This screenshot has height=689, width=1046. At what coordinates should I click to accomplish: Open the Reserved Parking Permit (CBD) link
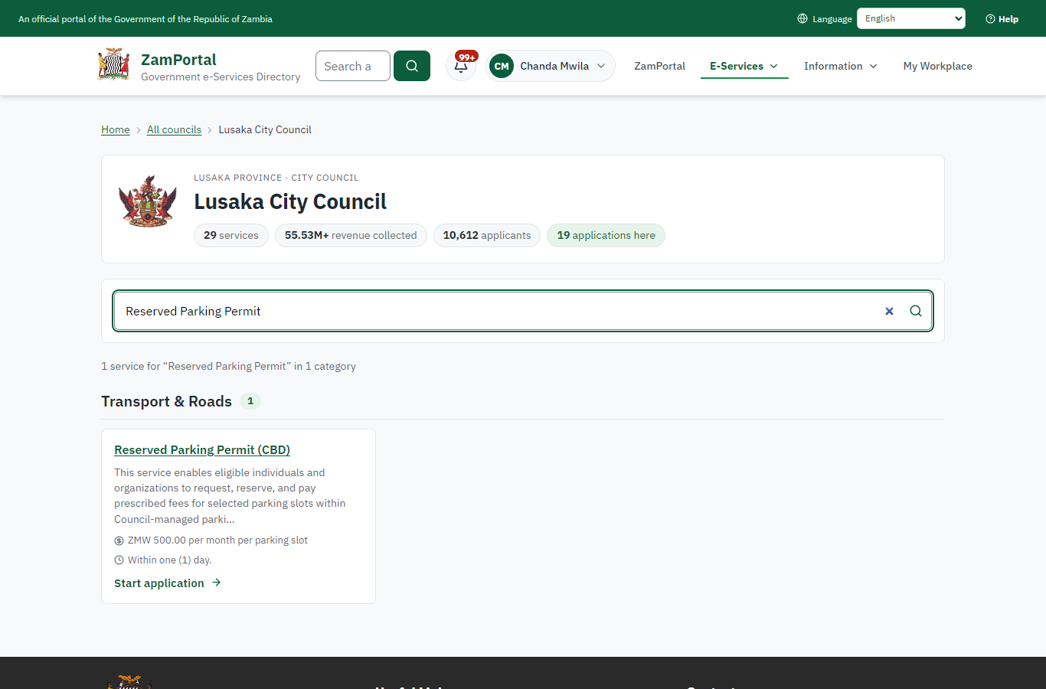[202, 449]
